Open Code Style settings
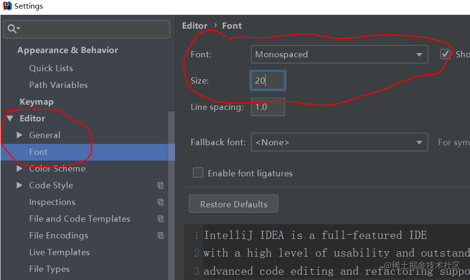The width and height of the screenshot is (470, 280). click(x=51, y=185)
